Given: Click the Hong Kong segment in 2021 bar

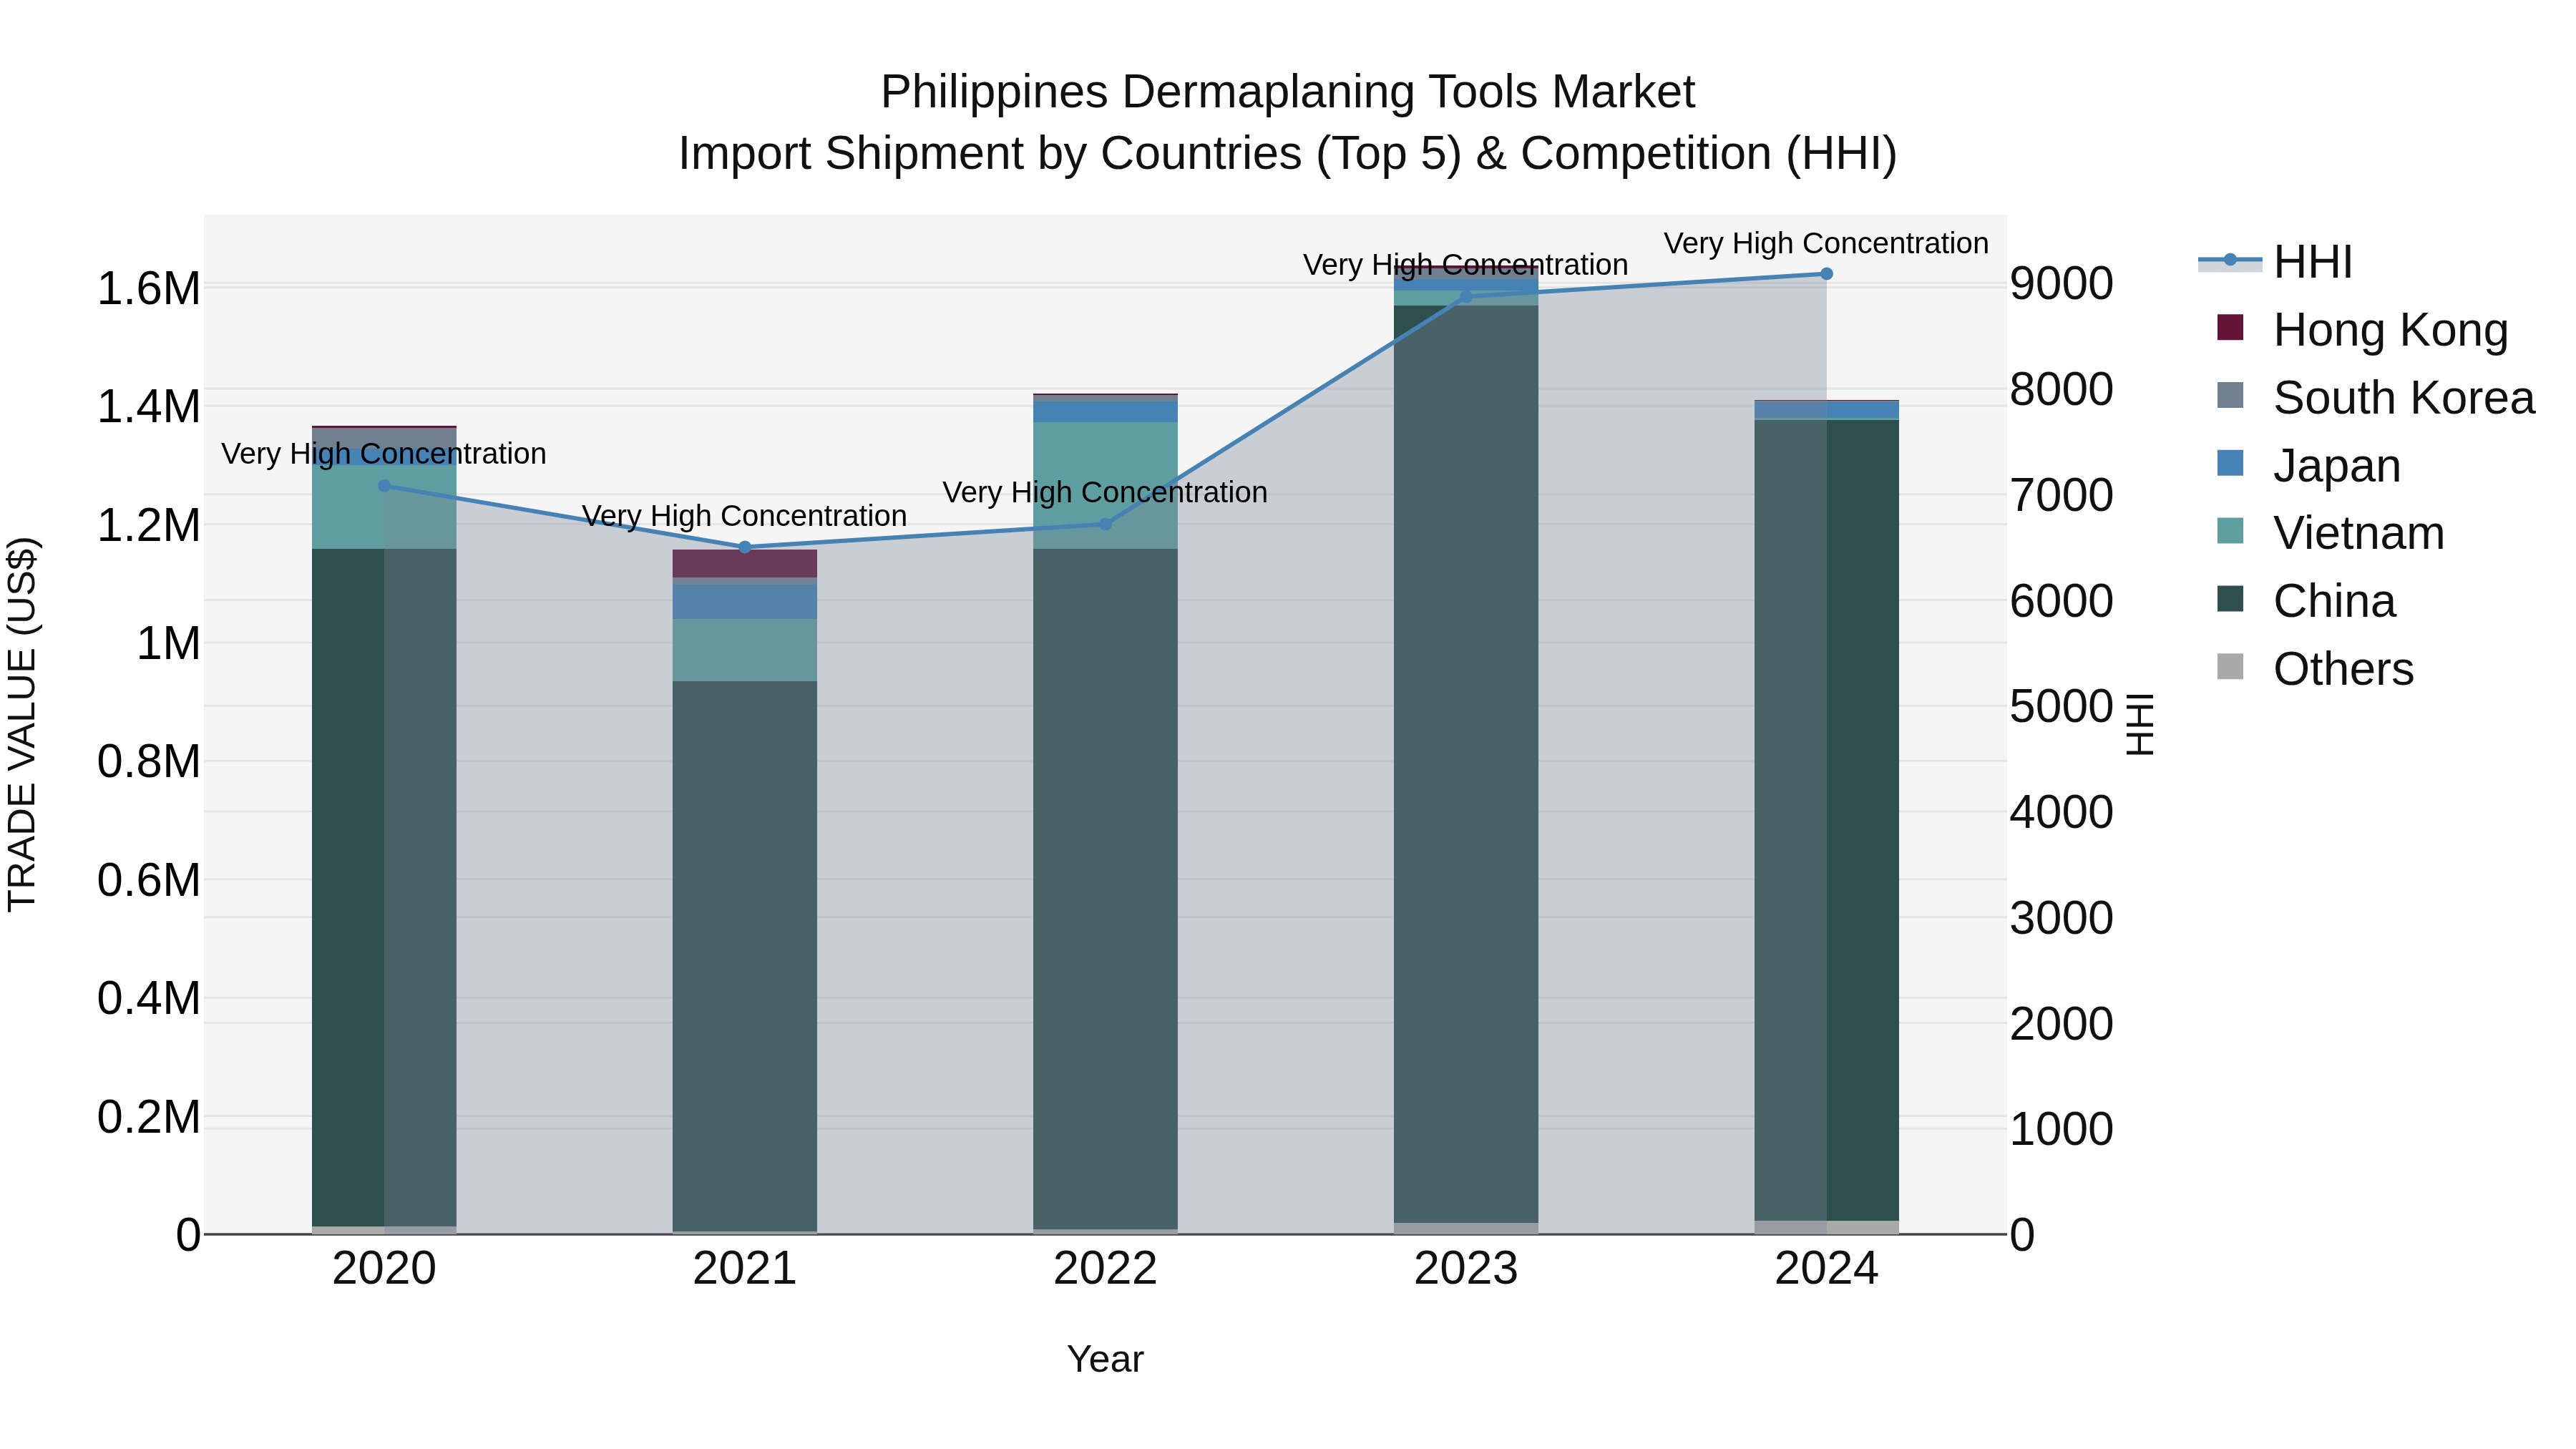Looking at the screenshot, I should pos(745,563).
